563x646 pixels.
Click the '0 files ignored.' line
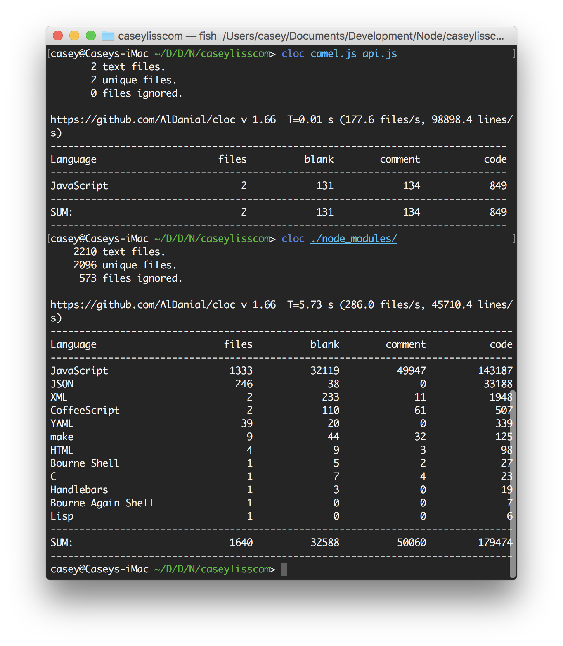click(137, 93)
